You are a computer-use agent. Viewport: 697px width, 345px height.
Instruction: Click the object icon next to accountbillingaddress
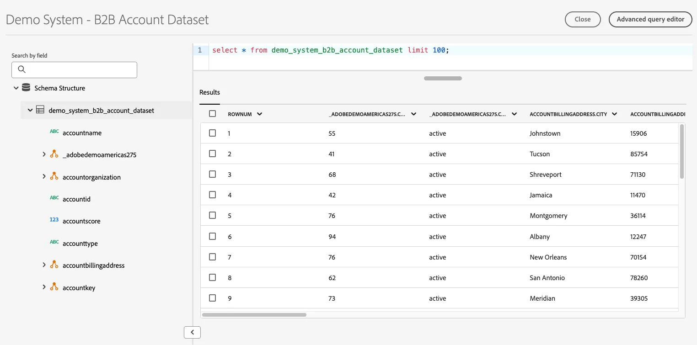point(54,265)
